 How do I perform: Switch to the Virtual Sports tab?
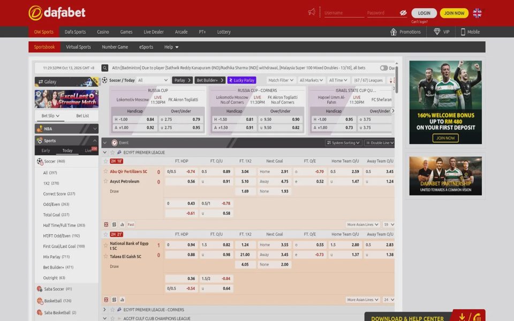[78, 47]
